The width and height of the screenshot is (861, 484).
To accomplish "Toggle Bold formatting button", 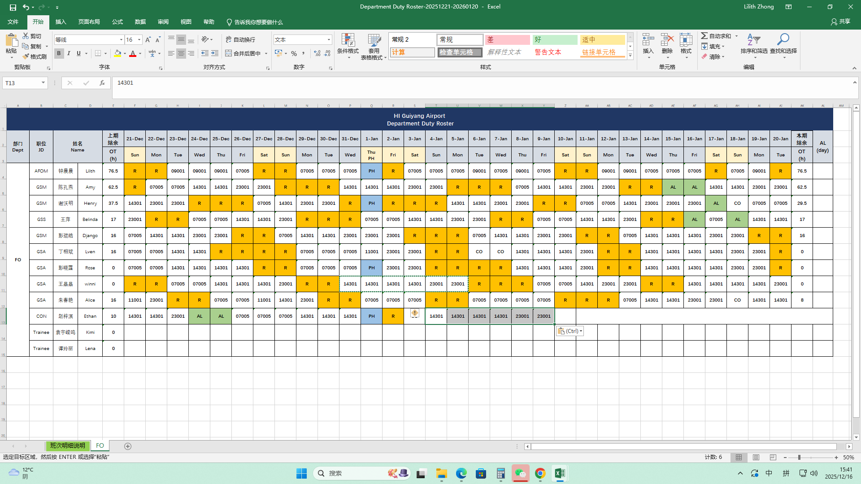I will point(59,53).
